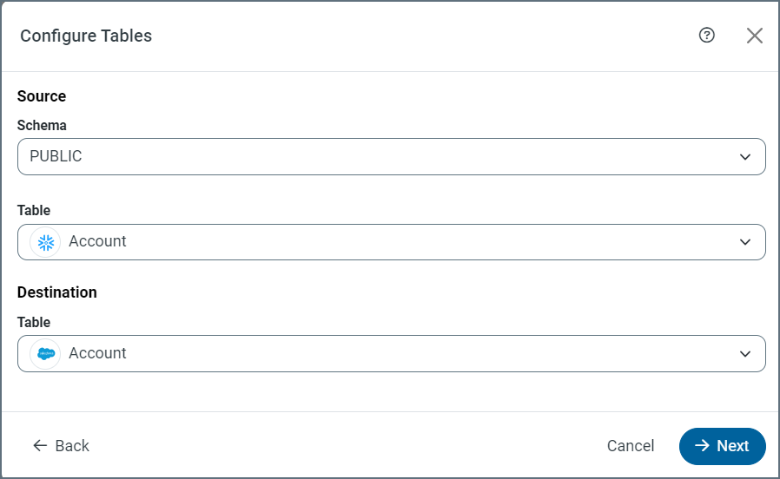780x479 pixels.
Task: Close the Configure Tables dialog
Action: (x=755, y=36)
